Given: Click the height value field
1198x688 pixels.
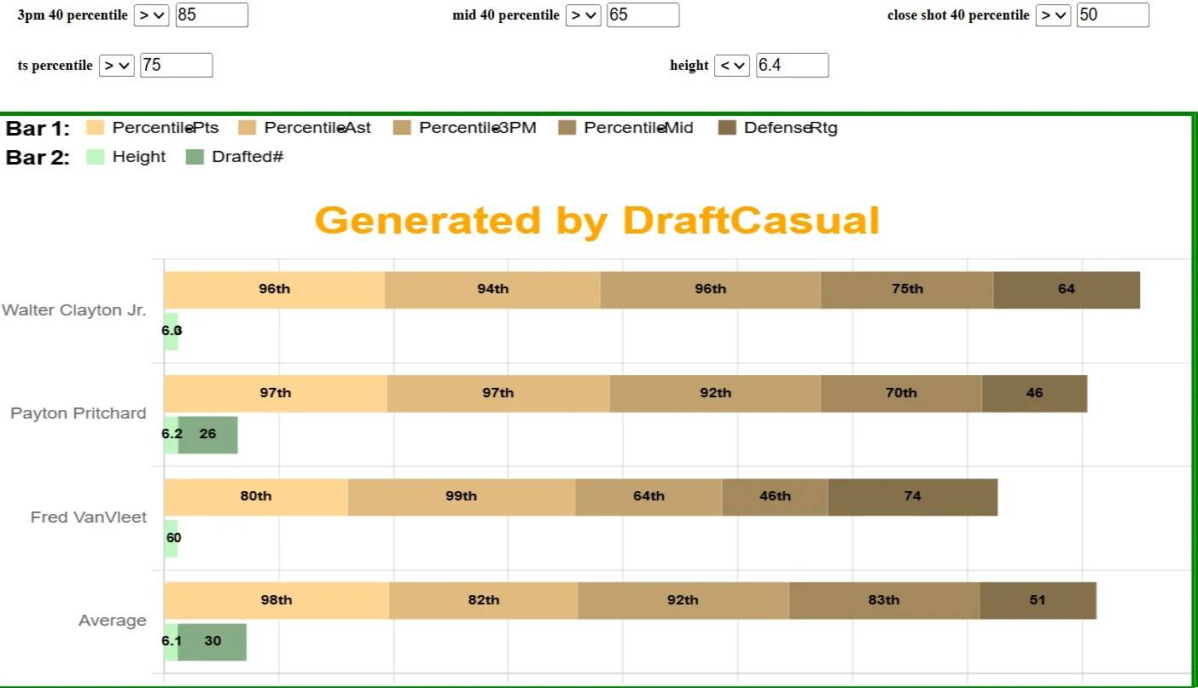Looking at the screenshot, I should (x=792, y=66).
